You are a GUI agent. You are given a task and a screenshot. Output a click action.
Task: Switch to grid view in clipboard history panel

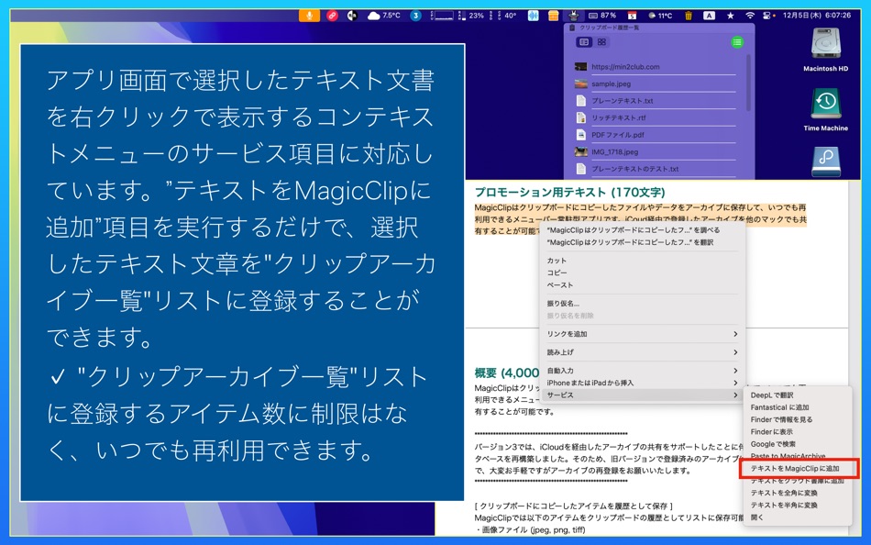(x=601, y=42)
